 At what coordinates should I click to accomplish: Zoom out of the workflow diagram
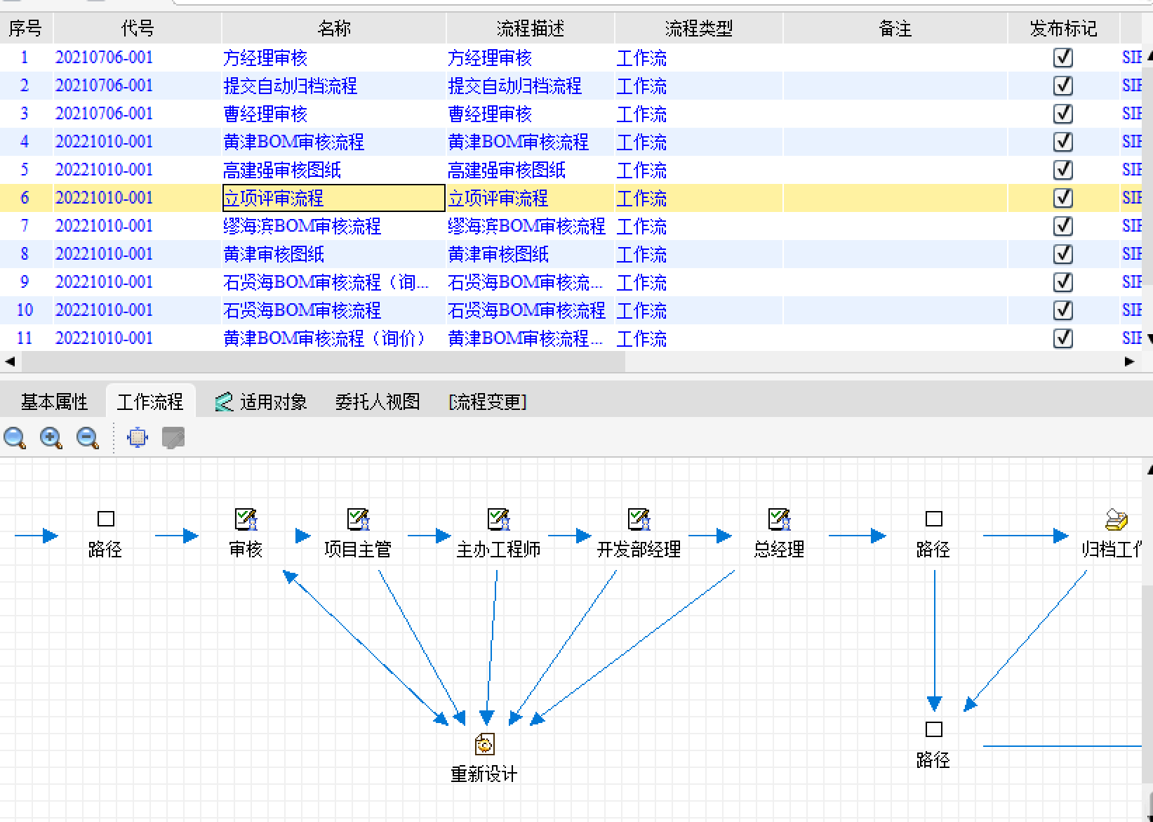88,438
